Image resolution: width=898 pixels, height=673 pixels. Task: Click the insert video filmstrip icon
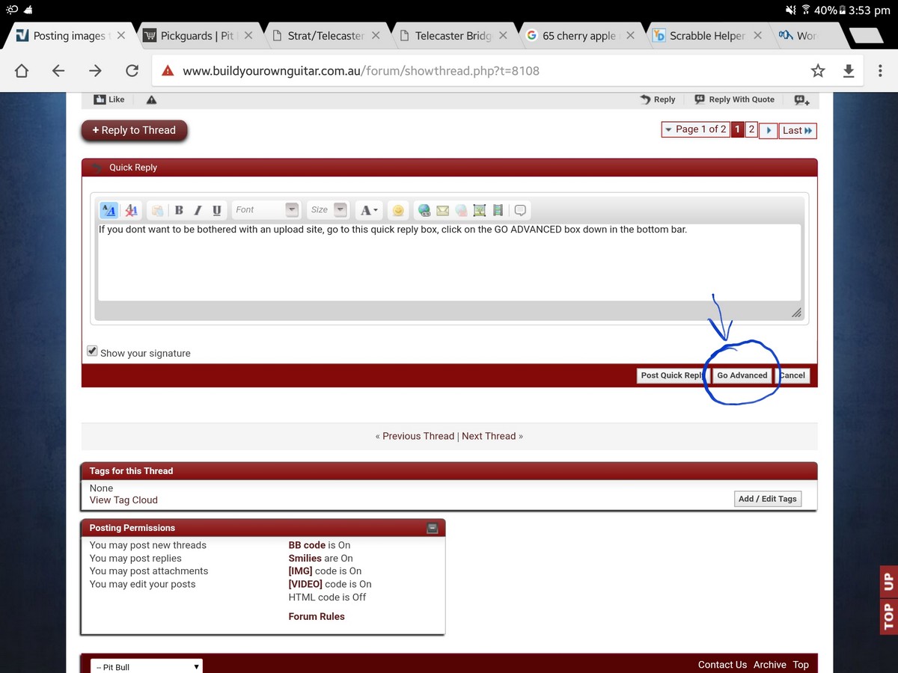498,210
